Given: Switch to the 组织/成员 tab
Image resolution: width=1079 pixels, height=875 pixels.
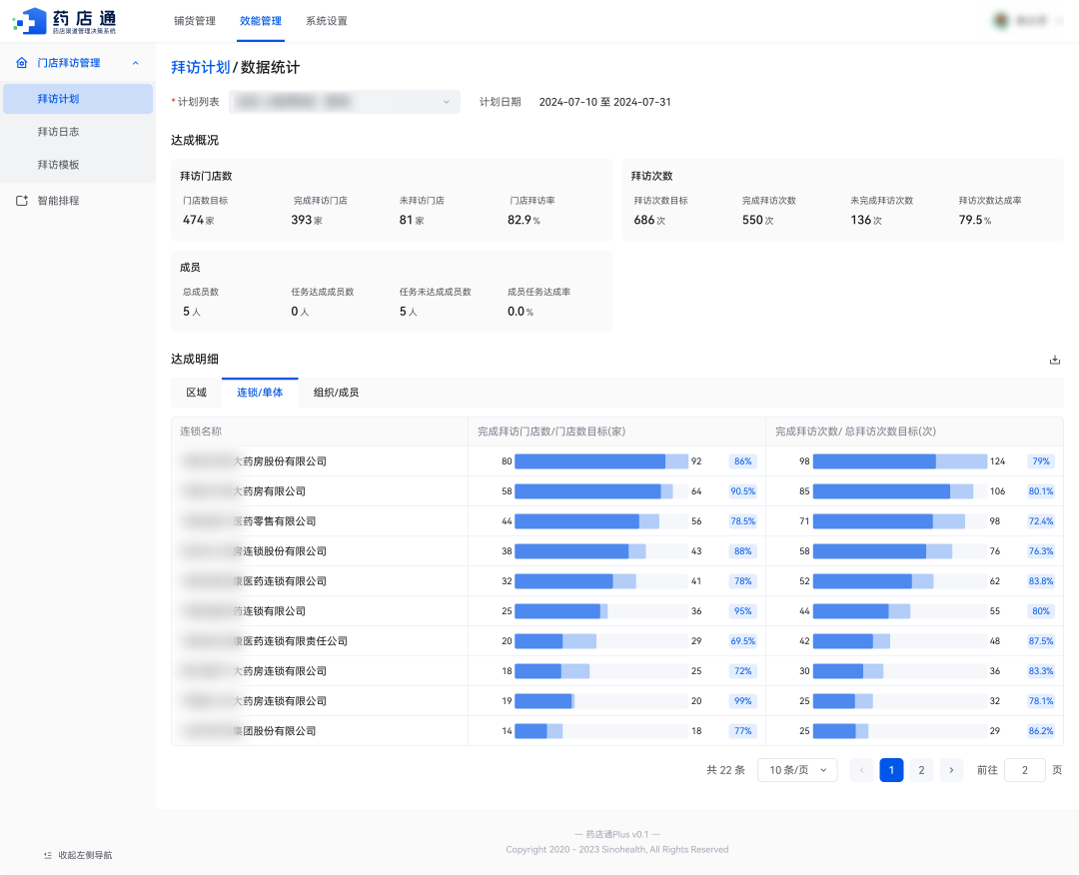Looking at the screenshot, I should (x=336, y=393).
